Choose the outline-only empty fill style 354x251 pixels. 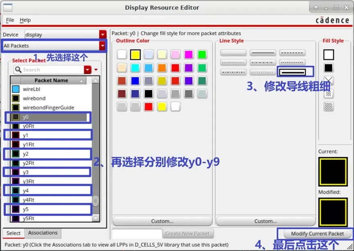329,54
